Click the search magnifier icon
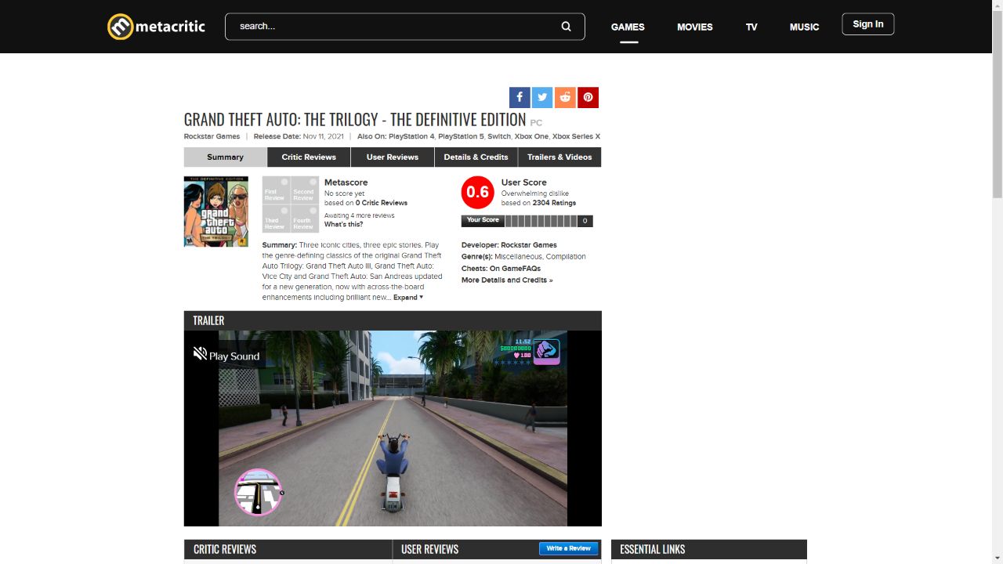The width and height of the screenshot is (1003, 564). point(566,27)
